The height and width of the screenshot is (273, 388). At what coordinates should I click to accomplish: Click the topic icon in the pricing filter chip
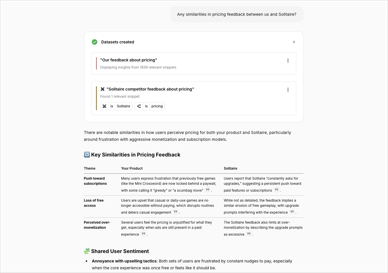click(139, 106)
